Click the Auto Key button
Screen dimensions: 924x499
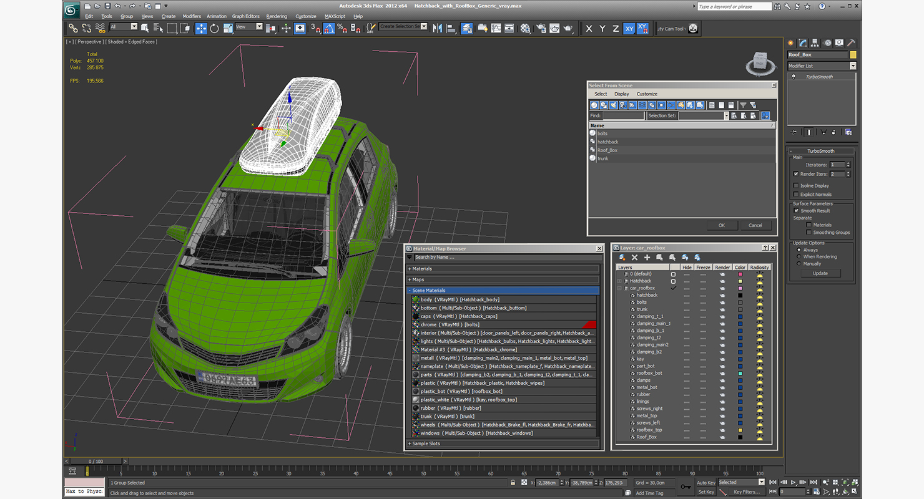point(706,483)
